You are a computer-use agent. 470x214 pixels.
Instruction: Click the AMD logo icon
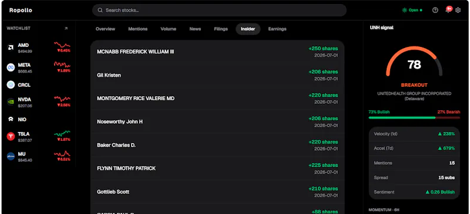[11, 48]
